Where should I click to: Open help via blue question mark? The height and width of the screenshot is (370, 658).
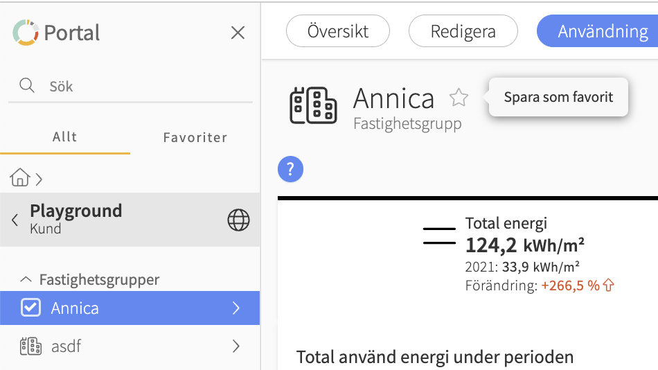point(291,169)
